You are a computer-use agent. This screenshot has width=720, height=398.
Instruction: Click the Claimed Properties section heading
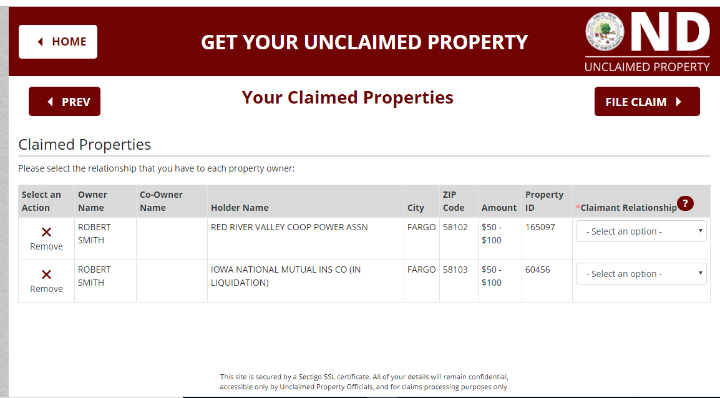pos(84,144)
